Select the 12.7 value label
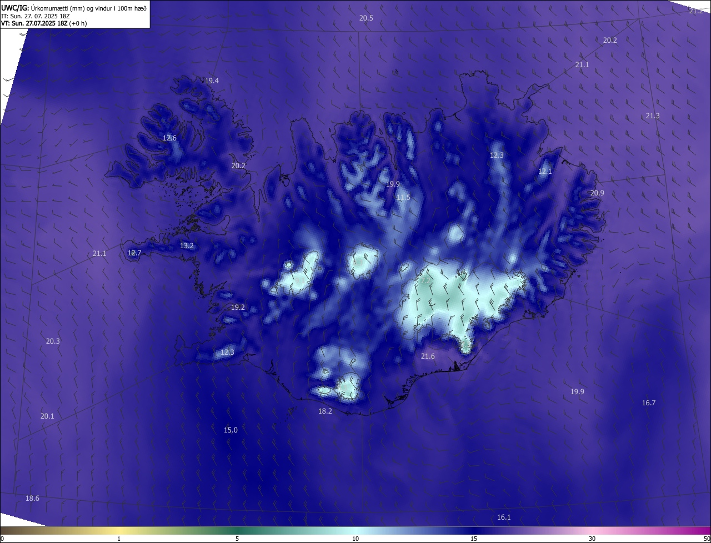 pyautogui.click(x=134, y=253)
